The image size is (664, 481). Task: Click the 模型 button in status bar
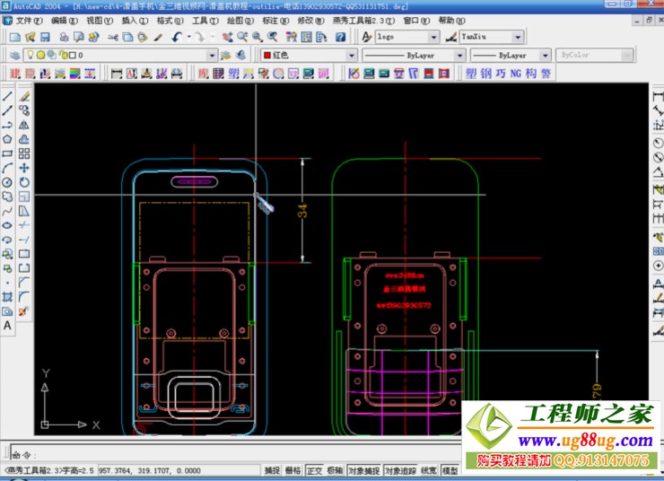coord(450,470)
